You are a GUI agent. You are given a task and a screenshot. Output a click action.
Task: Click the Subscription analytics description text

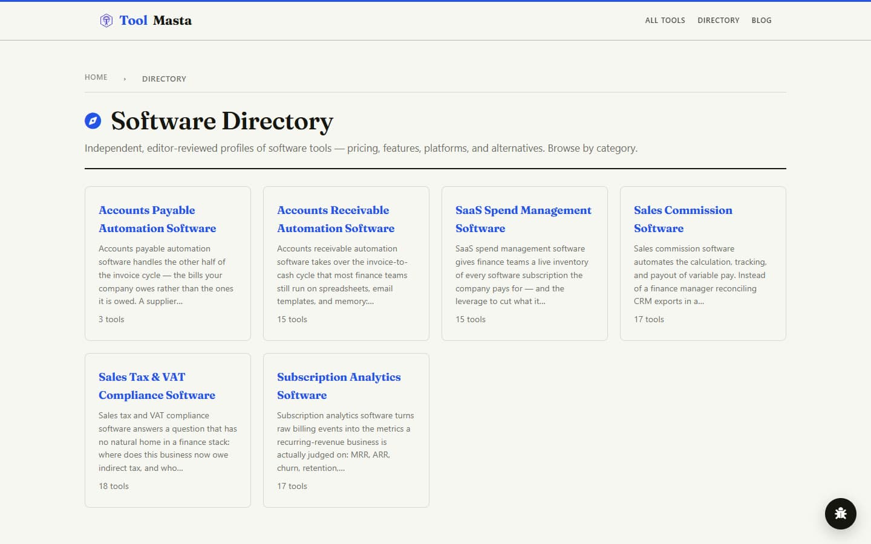(x=345, y=442)
